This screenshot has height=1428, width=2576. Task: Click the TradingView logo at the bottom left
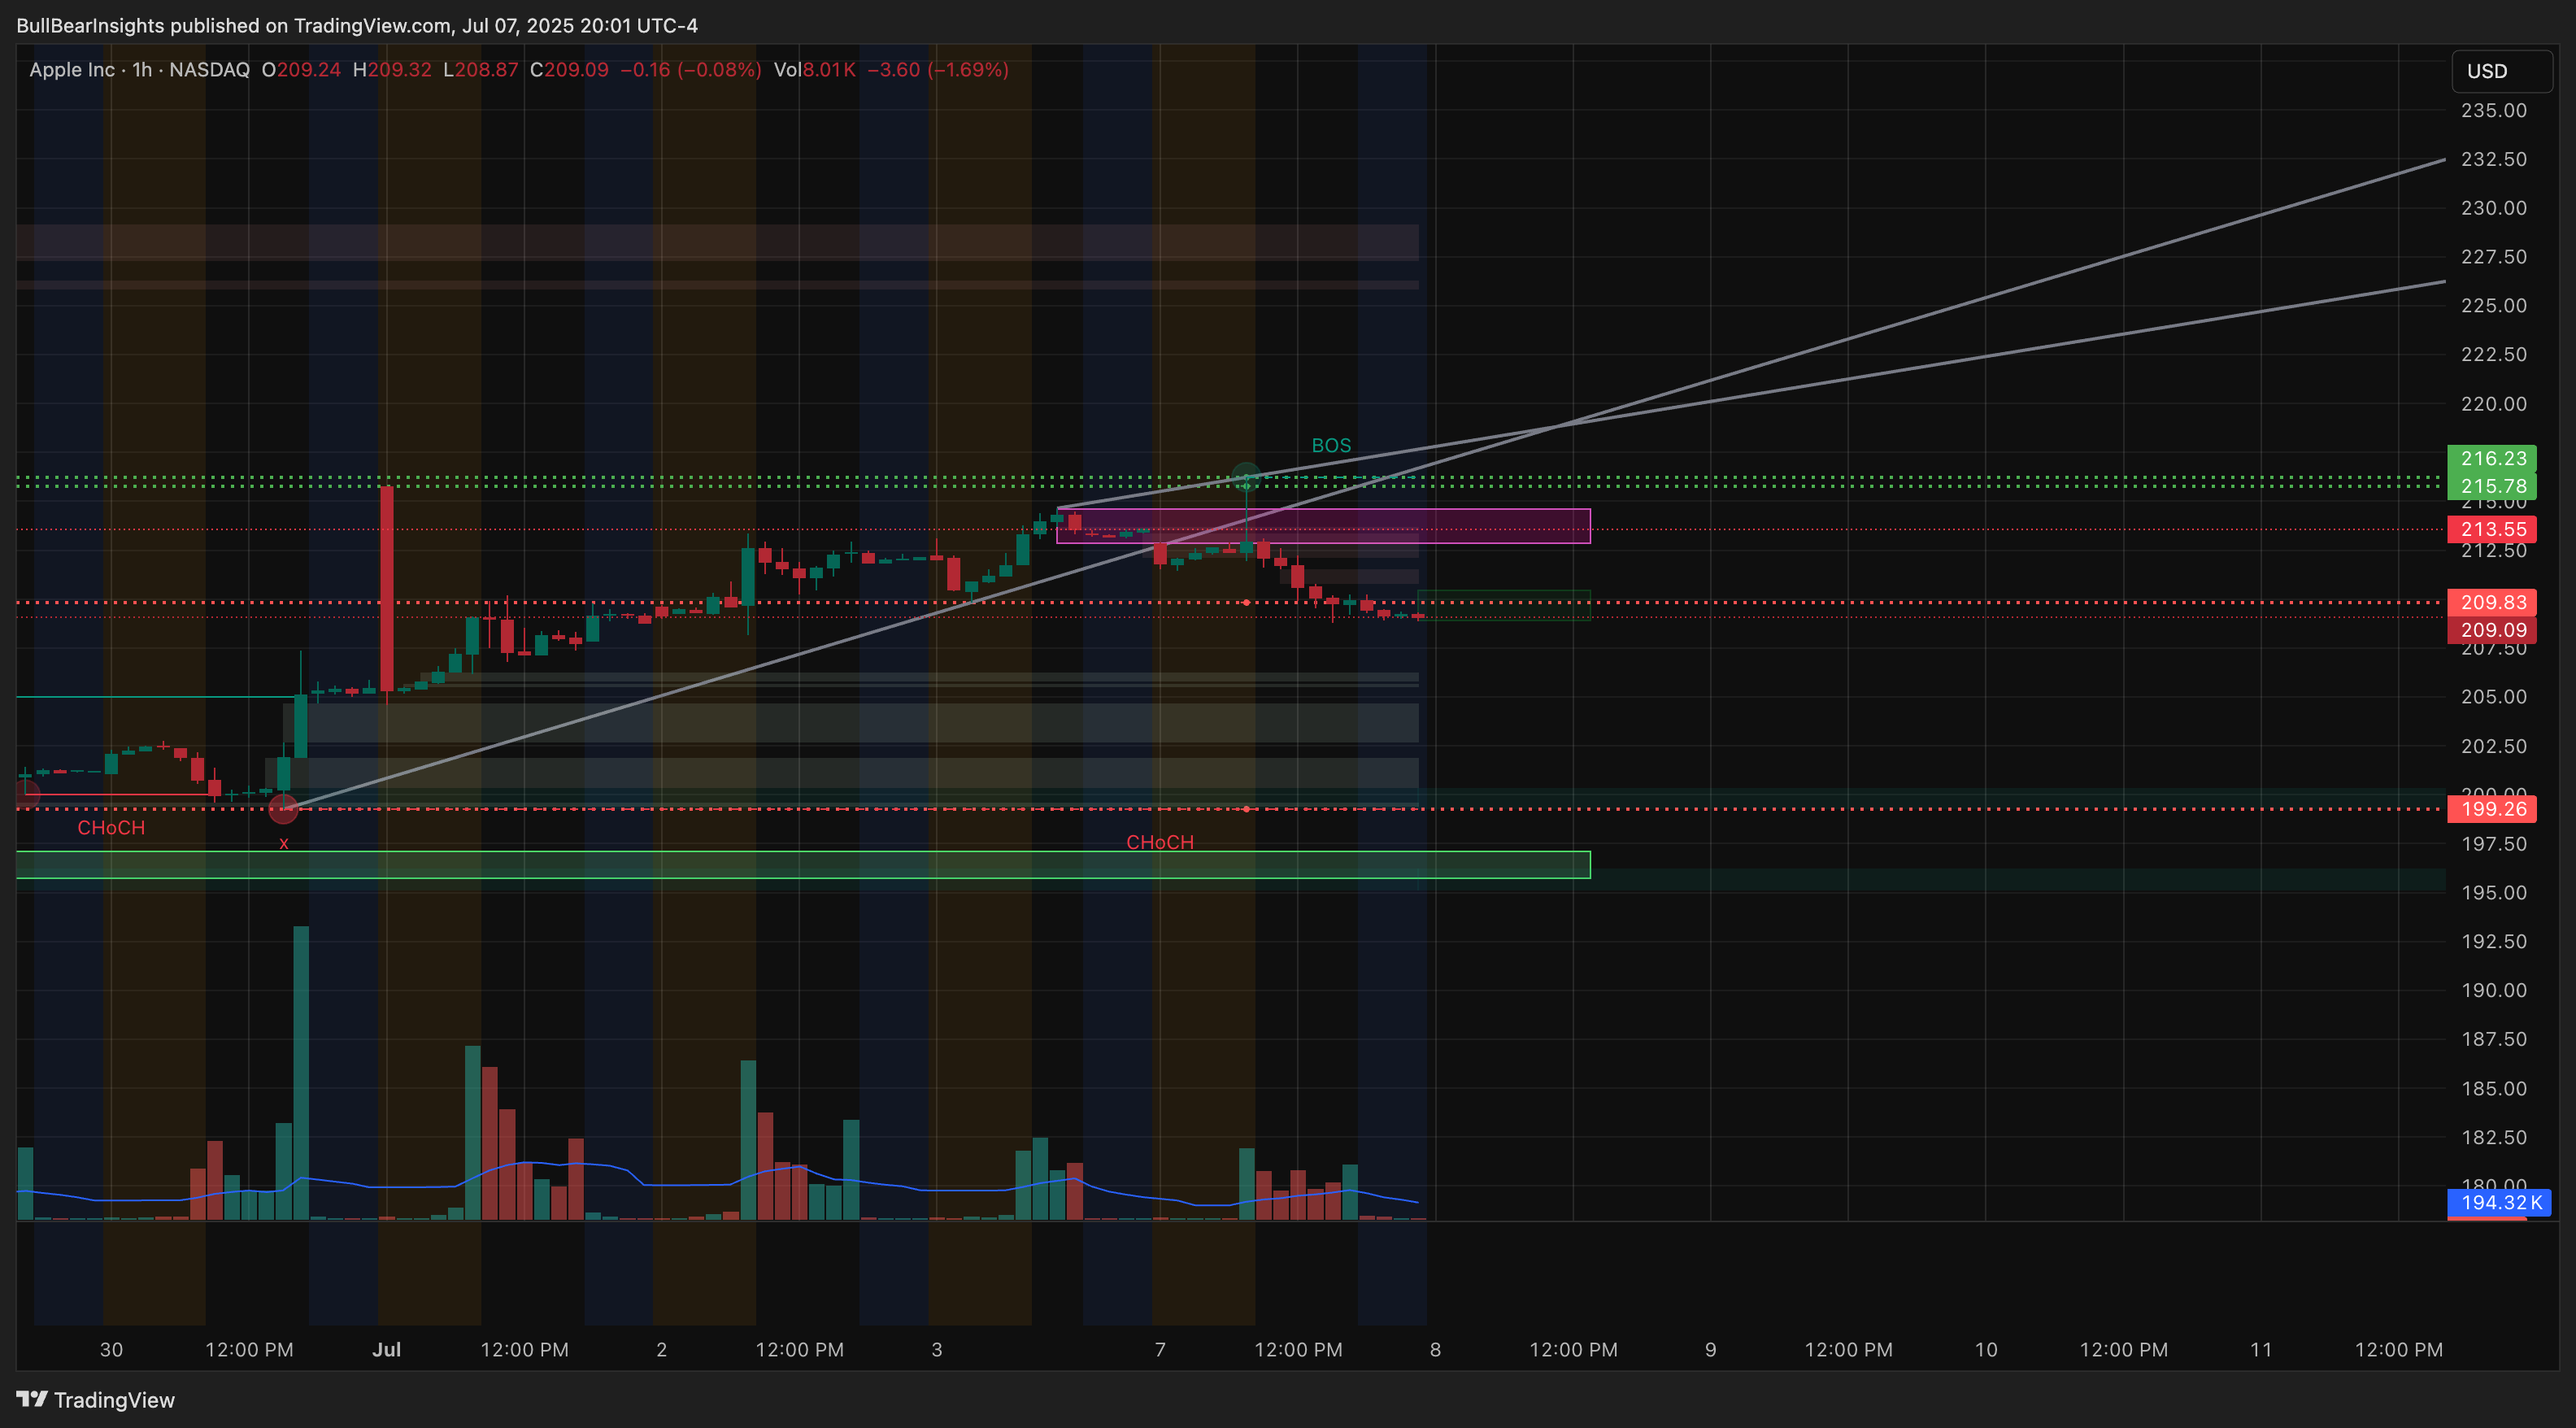(96, 1399)
